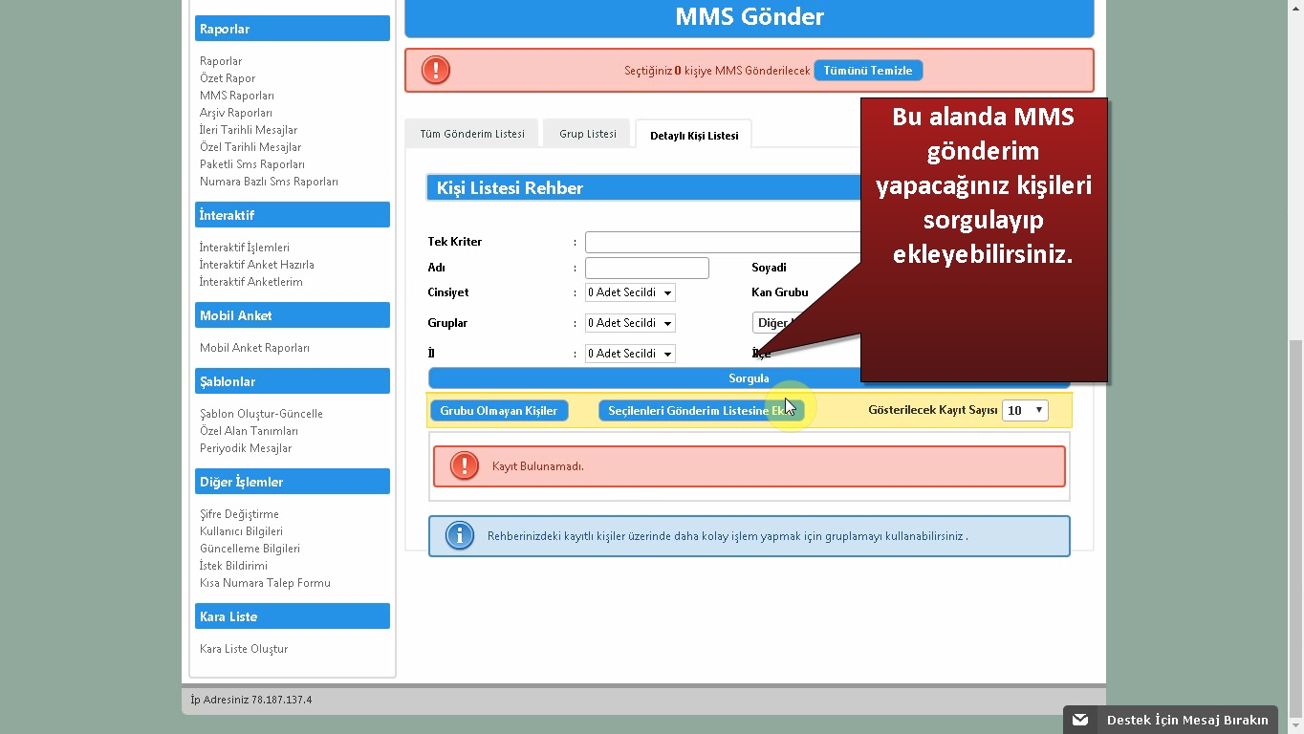The width and height of the screenshot is (1304, 734).
Task: Click Seçilenleri Gönderim Listesine Ekle button
Action: pyautogui.click(x=701, y=410)
